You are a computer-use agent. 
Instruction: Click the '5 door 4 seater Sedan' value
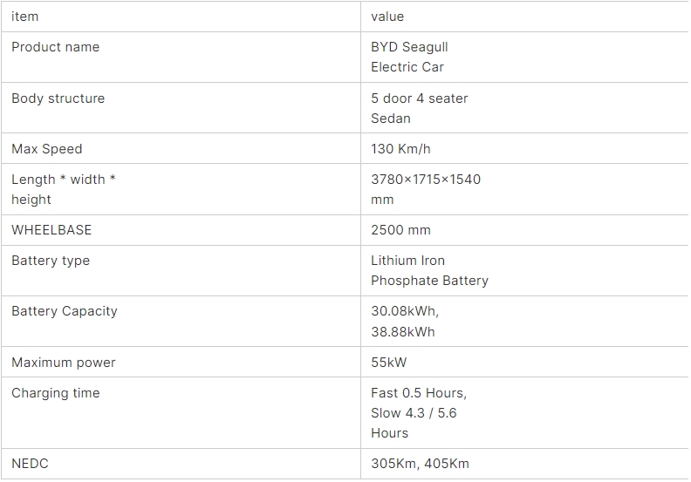(x=419, y=108)
